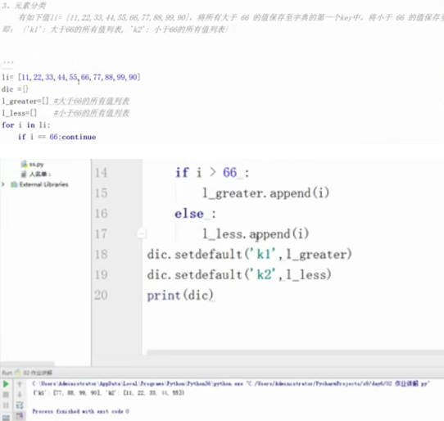Select External Libraries label in project tree
This screenshot has height=421, width=444.
(x=44, y=184)
